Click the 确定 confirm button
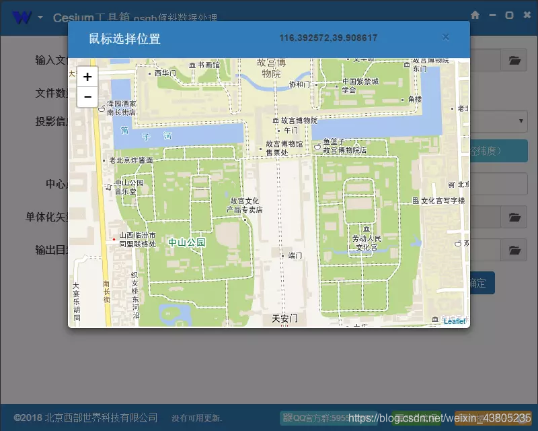This screenshot has width=538, height=431. pos(482,283)
